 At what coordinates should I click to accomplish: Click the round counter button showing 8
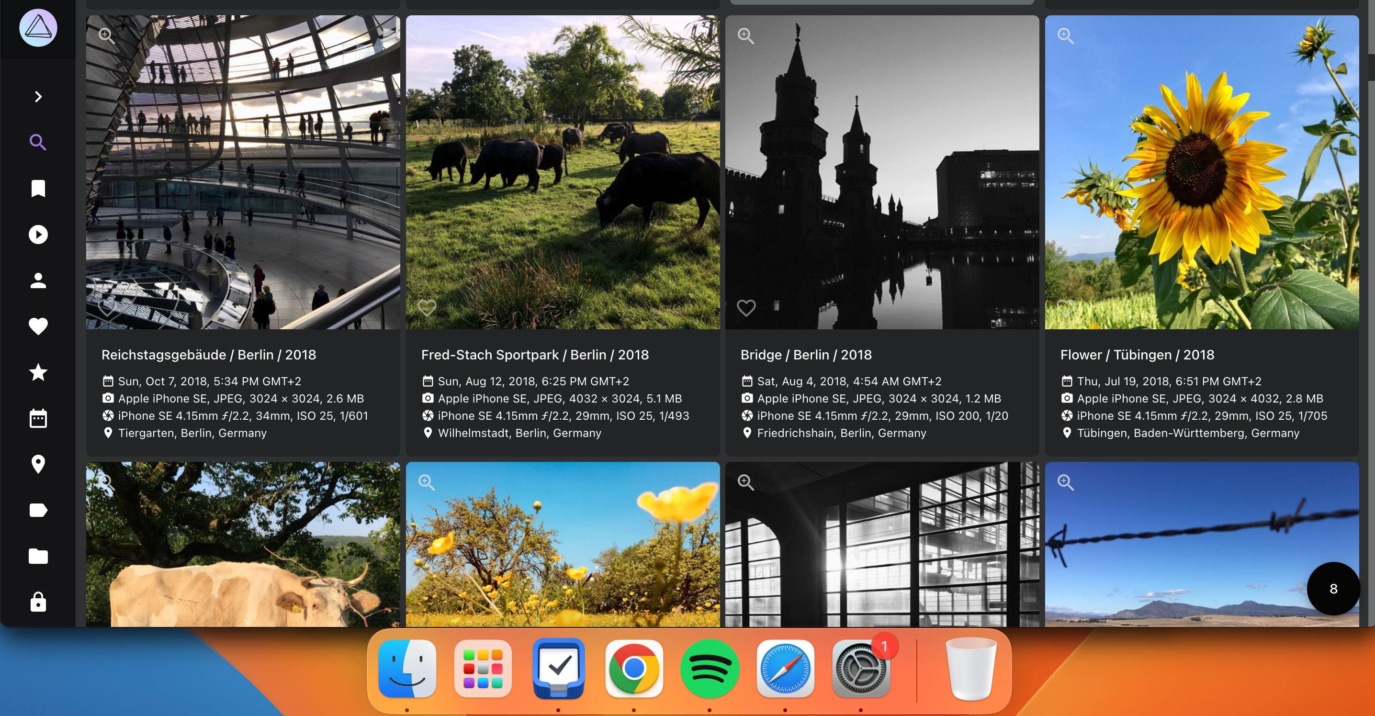pos(1333,589)
